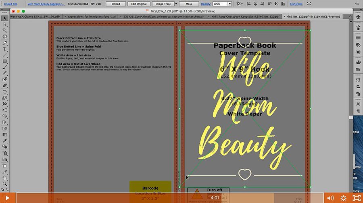Open the Pathfinder panel icon

click(358, 93)
